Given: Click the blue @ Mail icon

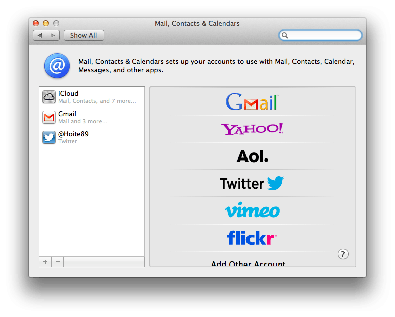Looking at the screenshot, I should pyautogui.click(x=57, y=66).
